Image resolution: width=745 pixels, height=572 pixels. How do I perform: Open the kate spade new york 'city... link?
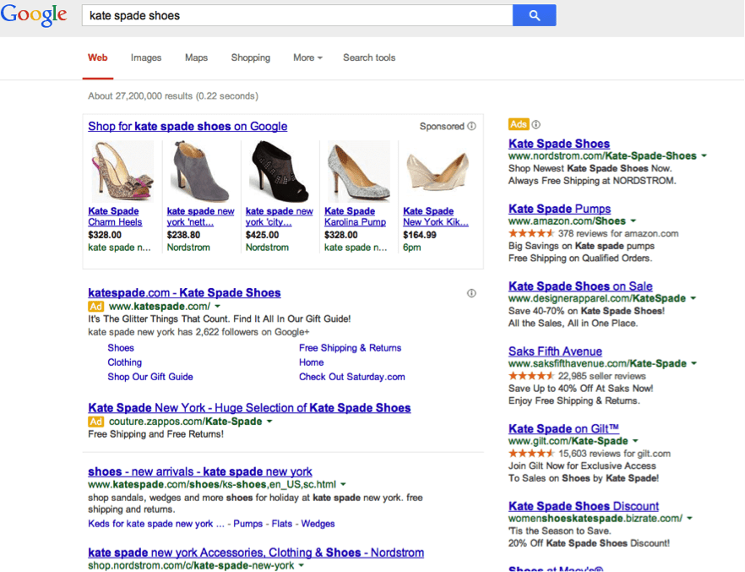pos(280,216)
